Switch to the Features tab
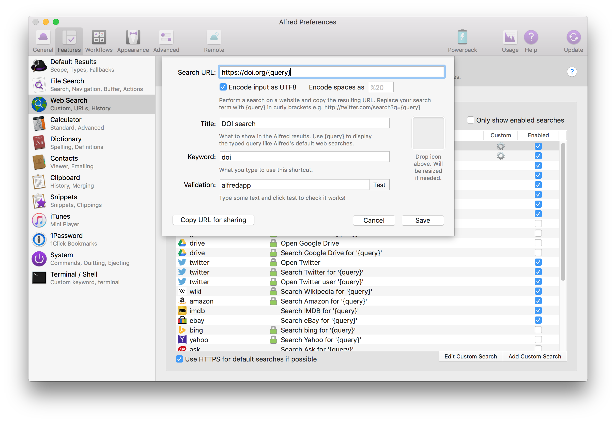 69,41
